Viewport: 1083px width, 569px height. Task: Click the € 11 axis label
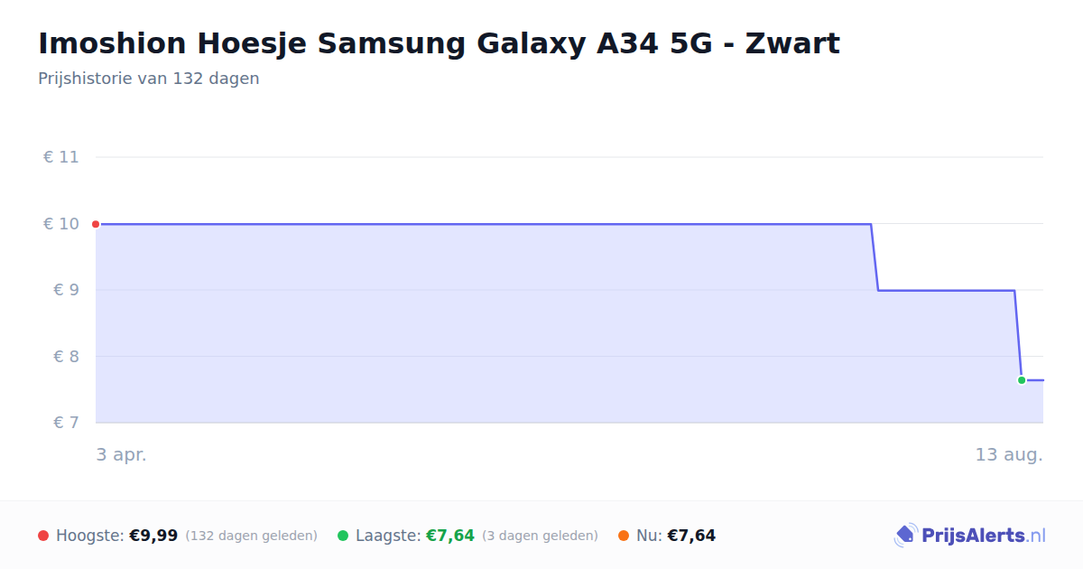coord(61,157)
